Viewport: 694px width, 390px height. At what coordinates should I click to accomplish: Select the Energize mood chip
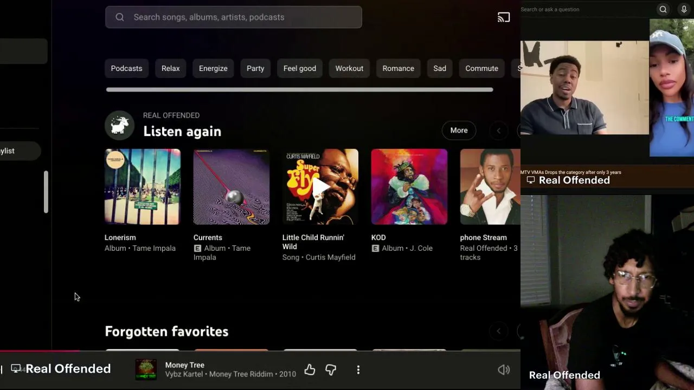pyautogui.click(x=213, y=68)
